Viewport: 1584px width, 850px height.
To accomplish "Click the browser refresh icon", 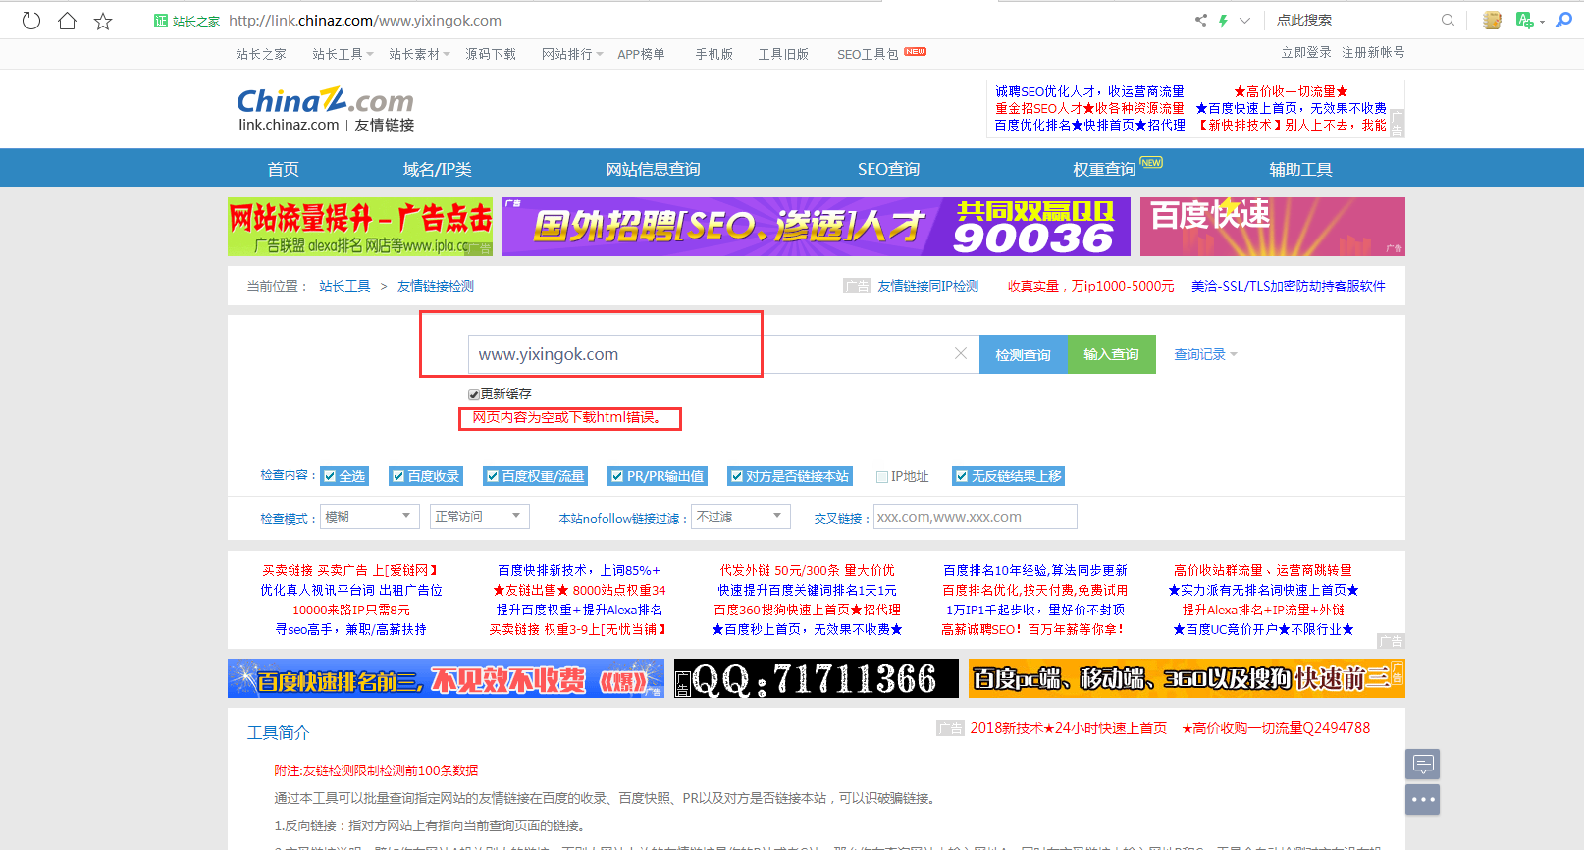I will click(31, 21).
